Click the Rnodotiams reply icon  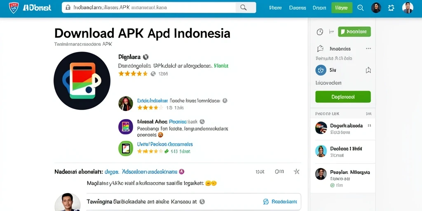point(266,202)
